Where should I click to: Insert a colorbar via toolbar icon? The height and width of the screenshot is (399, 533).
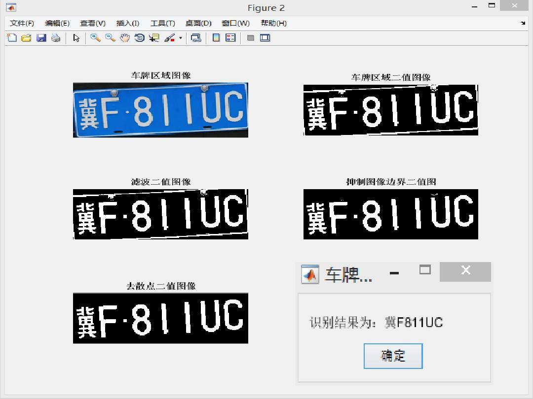[216, 37]
